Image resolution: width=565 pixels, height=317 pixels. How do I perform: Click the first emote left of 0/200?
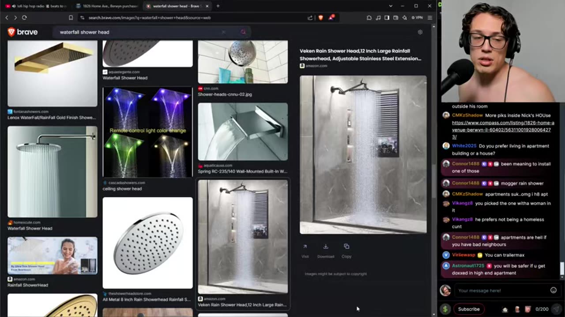click(x=505, y=310)
